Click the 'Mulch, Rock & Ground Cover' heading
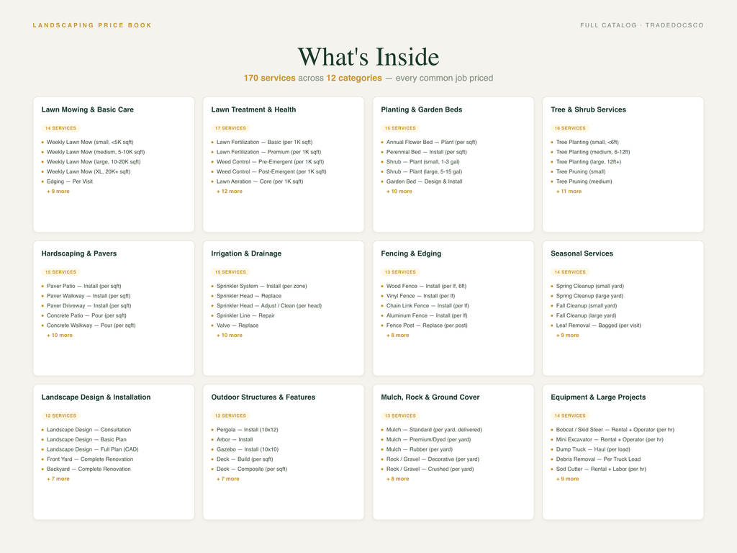The image size is (737, 553). click(430, 397)
